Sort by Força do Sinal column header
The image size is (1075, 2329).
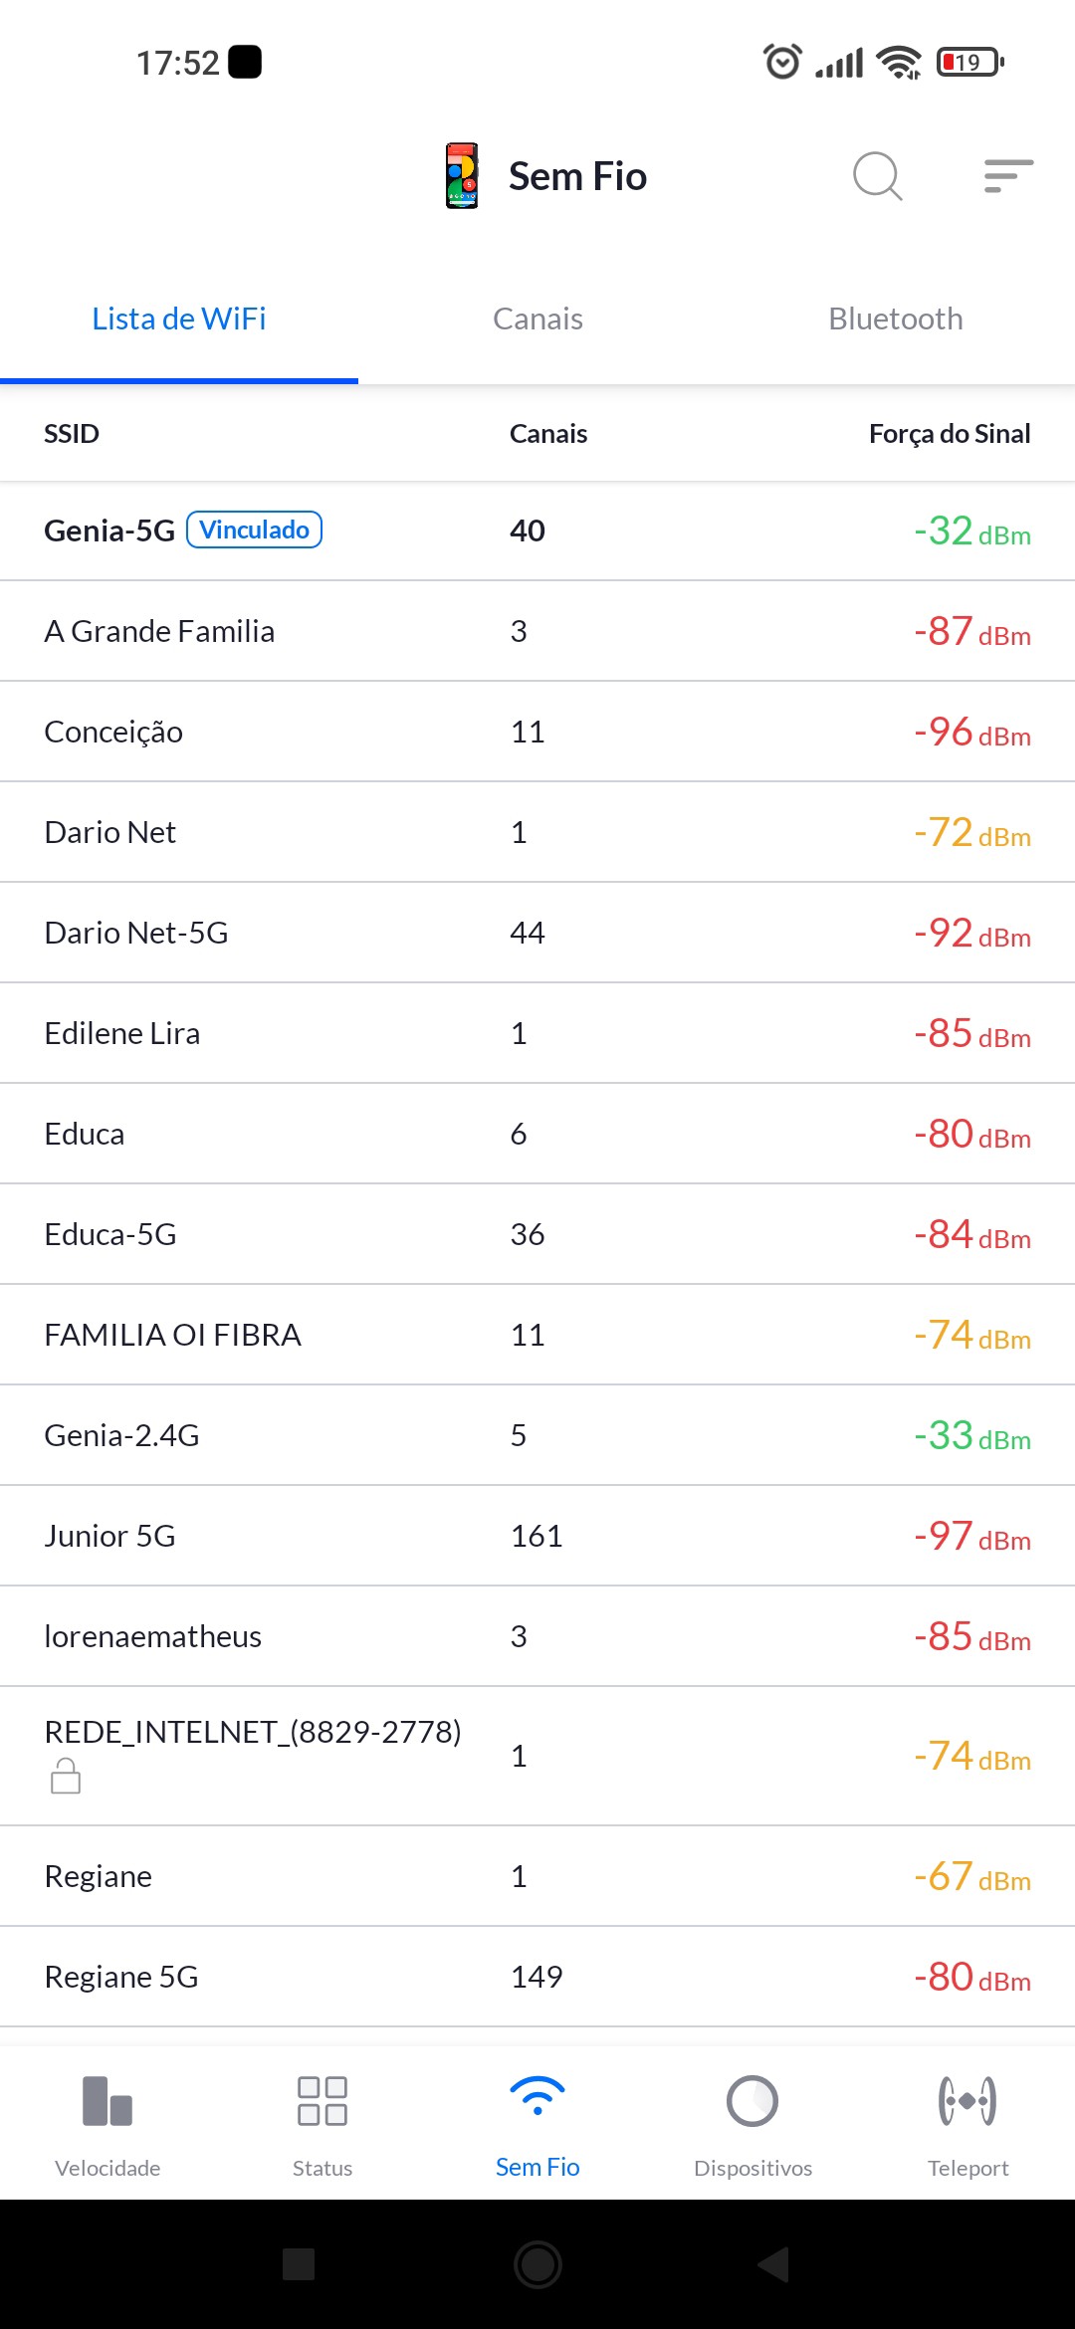[x=949, y=434]
